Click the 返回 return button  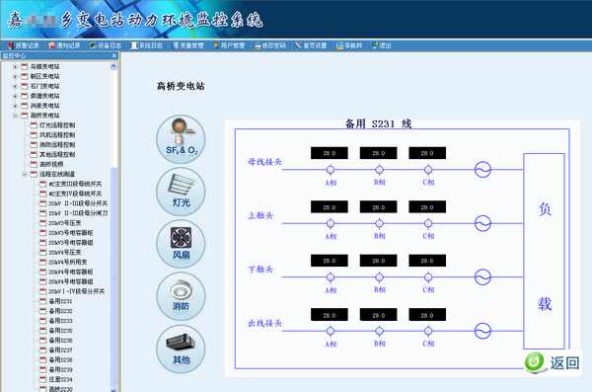click(553, 363)
